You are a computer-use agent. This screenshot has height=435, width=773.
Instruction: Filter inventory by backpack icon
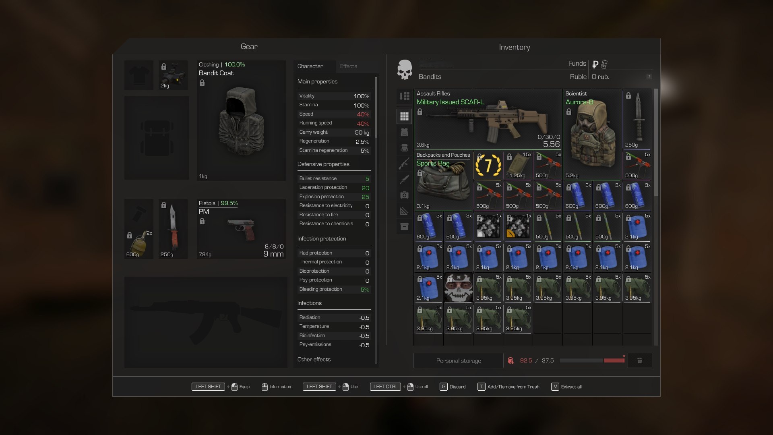404,148
